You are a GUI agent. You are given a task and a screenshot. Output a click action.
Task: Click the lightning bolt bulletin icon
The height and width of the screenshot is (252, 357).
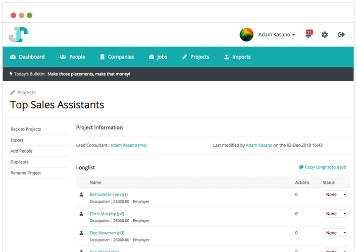pos(11,74)
